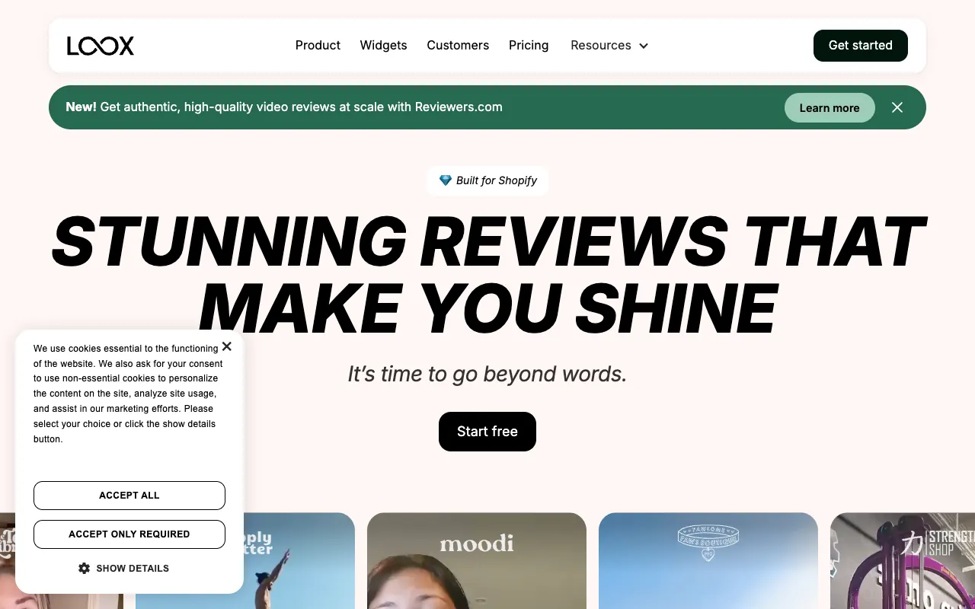The height and width of the screenshot is (609, 975).
Task: Click the Get started button
Action: tap(861, 46)
